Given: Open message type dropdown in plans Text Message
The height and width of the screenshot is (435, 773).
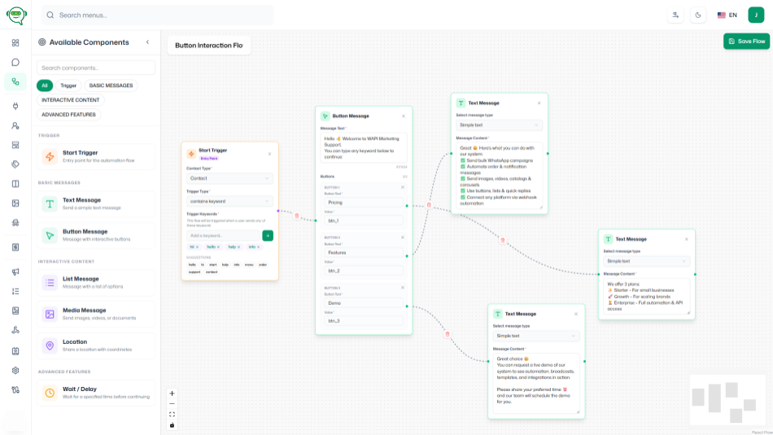Looking at the screenshot, I should click(646, 262).
